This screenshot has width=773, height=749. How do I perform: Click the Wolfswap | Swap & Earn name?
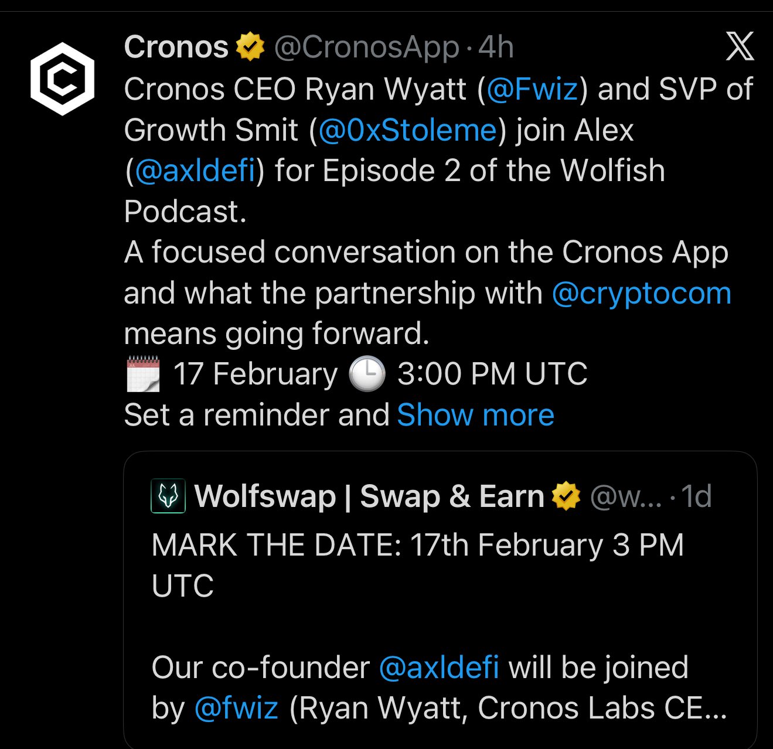(x=369, y=496)
